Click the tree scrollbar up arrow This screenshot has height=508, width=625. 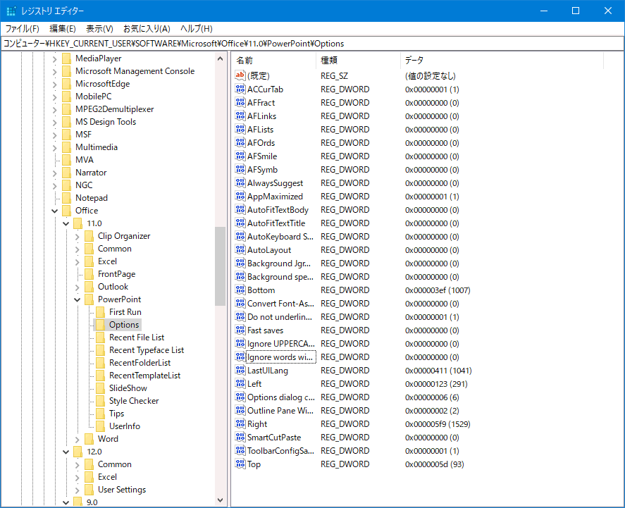click(x=220, y=58)
